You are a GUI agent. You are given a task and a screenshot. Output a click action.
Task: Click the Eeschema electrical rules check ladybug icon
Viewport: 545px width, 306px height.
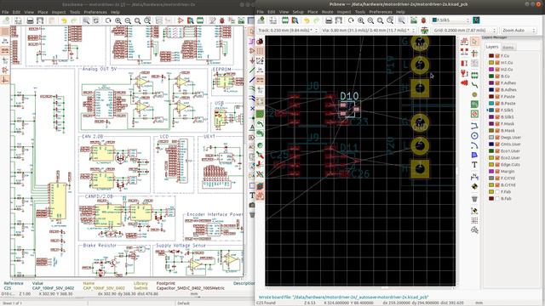tap(221, 20)
